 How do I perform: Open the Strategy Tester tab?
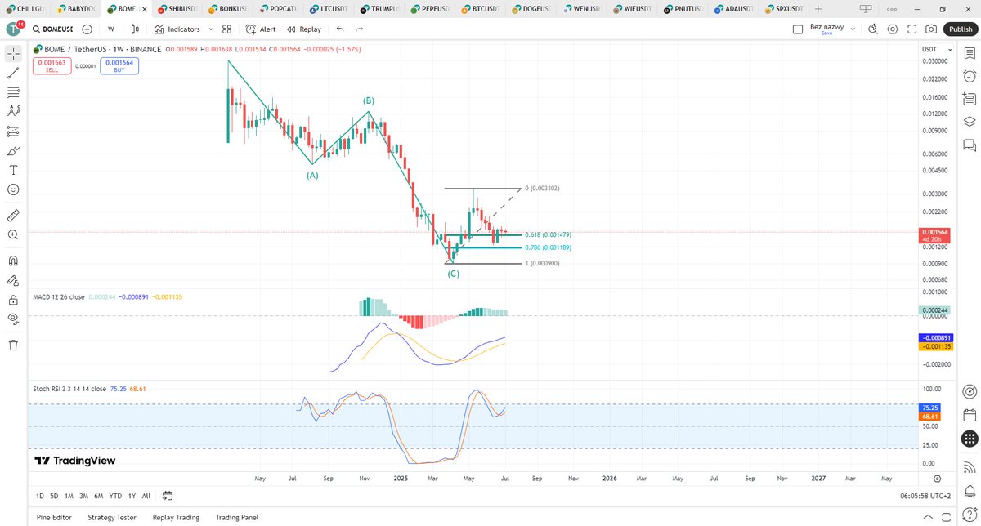click(x=113, y=517)
